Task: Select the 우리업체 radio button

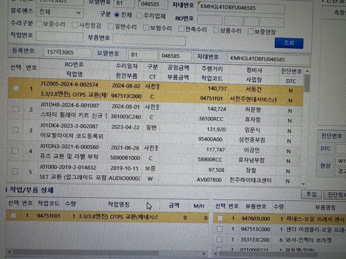Action: tap(139, 16)
